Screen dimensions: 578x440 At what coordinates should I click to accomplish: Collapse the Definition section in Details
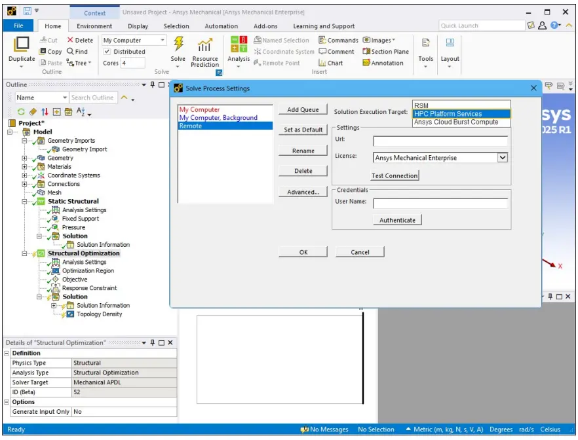pyautogui.click(x=7, y=353)
